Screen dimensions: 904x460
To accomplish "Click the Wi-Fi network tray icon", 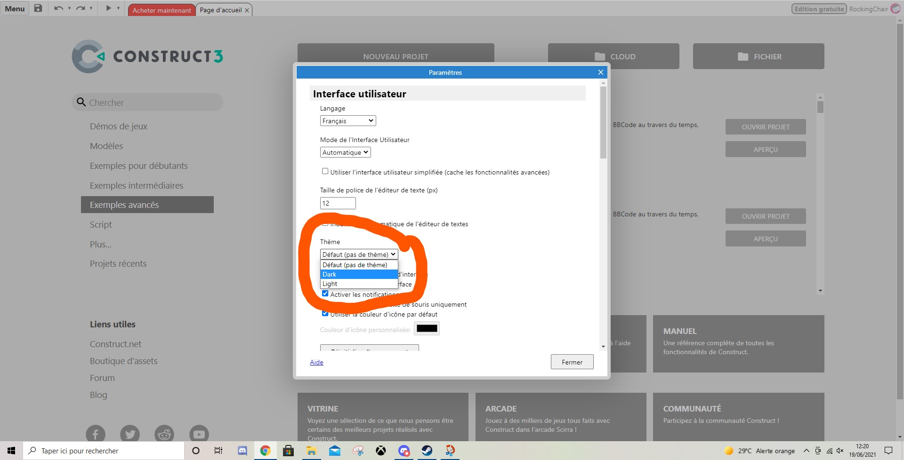I will 829,451.
